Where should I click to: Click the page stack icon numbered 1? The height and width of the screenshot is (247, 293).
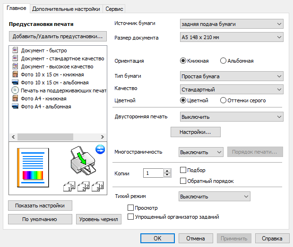69,186
